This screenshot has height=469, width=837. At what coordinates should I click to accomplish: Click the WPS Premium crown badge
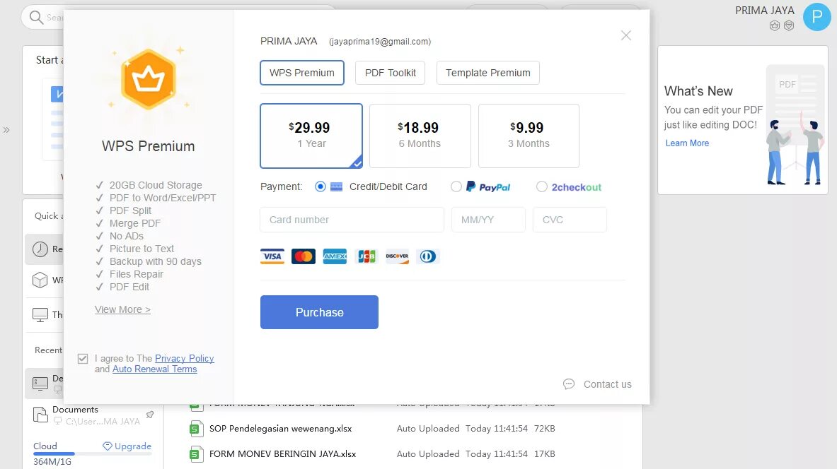pos(149,79)
